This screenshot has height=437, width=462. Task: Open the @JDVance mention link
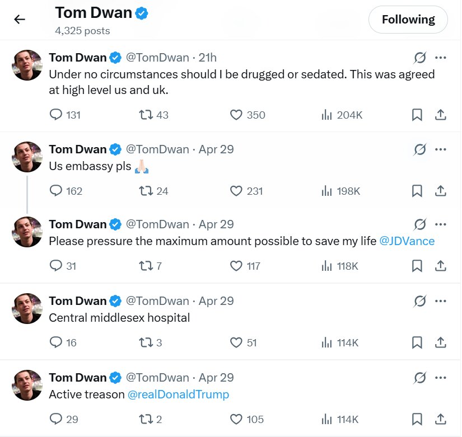(408, 241)
